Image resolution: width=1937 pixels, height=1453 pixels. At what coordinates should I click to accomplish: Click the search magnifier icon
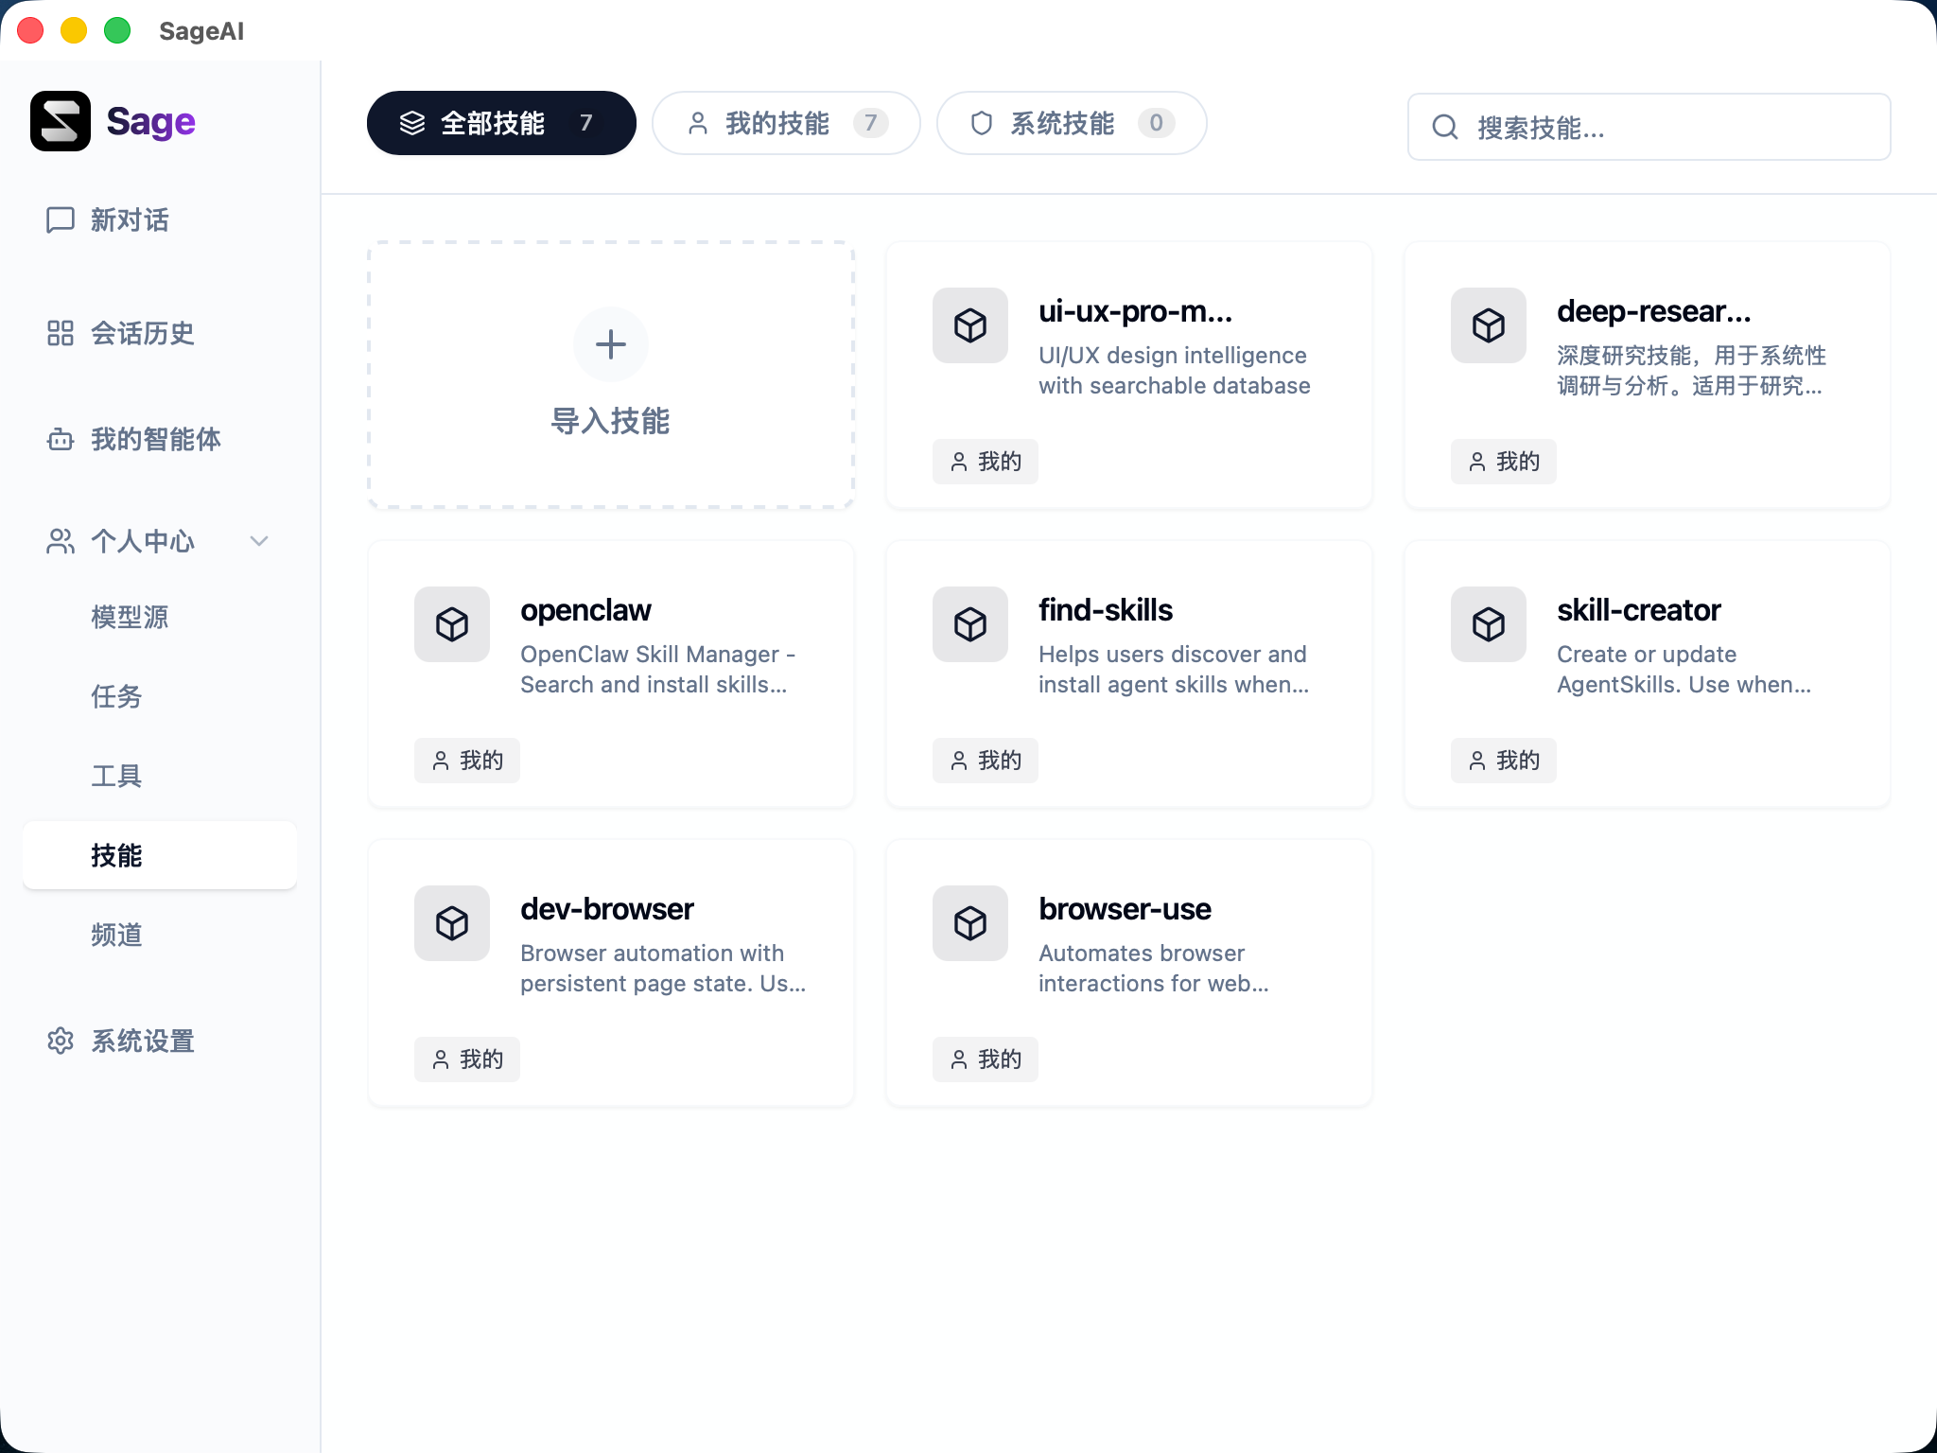1445,127
